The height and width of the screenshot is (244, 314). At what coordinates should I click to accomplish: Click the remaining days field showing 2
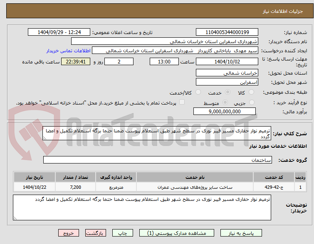(119, 61)
